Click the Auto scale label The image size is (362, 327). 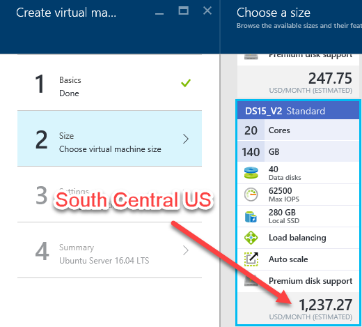pyautogui.click(x=288, y=259)
